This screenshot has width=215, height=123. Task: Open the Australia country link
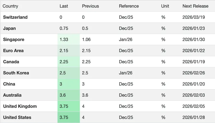click(12, 95)
